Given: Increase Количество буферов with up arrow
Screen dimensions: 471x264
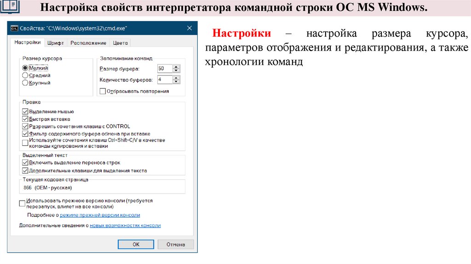Looking at the screenshot, I should [176, 78].
